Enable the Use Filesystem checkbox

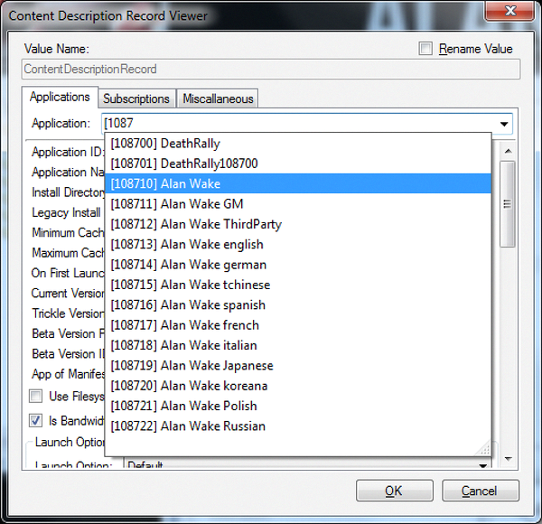(36, 396)
